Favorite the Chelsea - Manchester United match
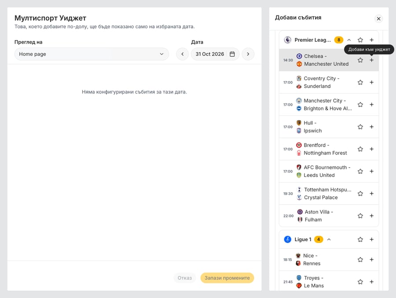The image size is (396, 298). 360,60
